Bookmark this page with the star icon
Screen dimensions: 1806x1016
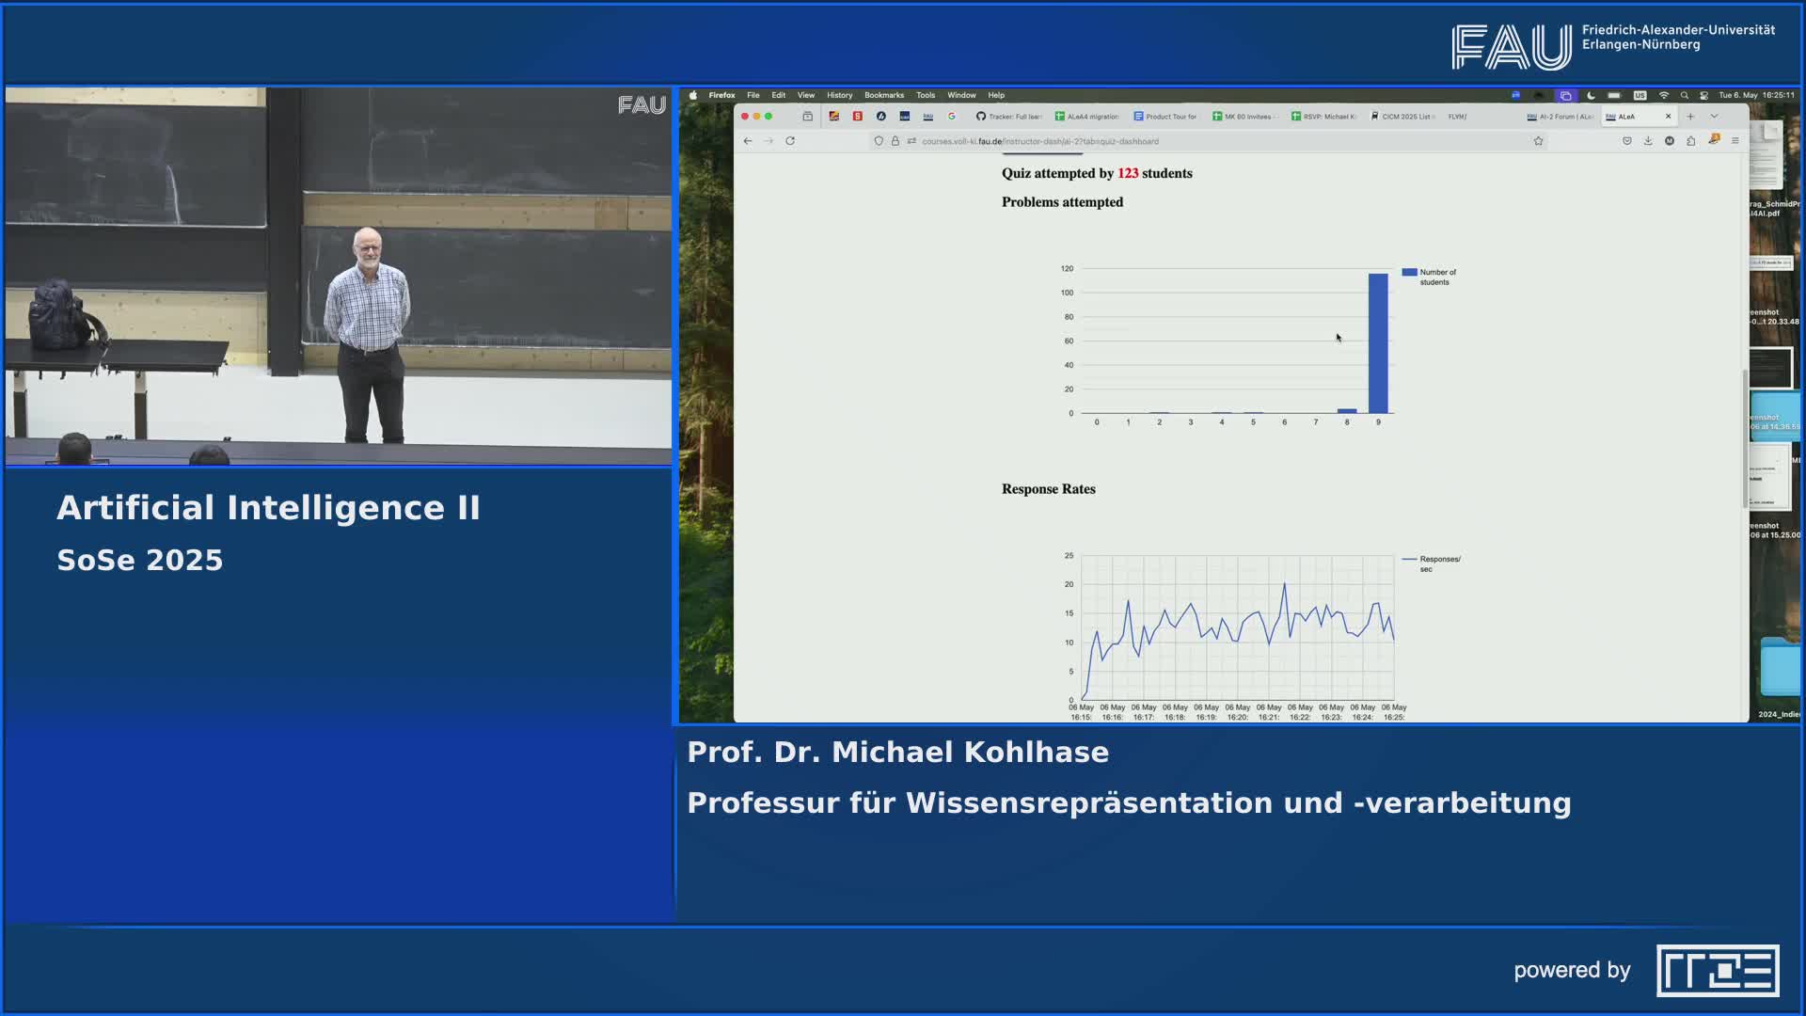coord(1538,141)
